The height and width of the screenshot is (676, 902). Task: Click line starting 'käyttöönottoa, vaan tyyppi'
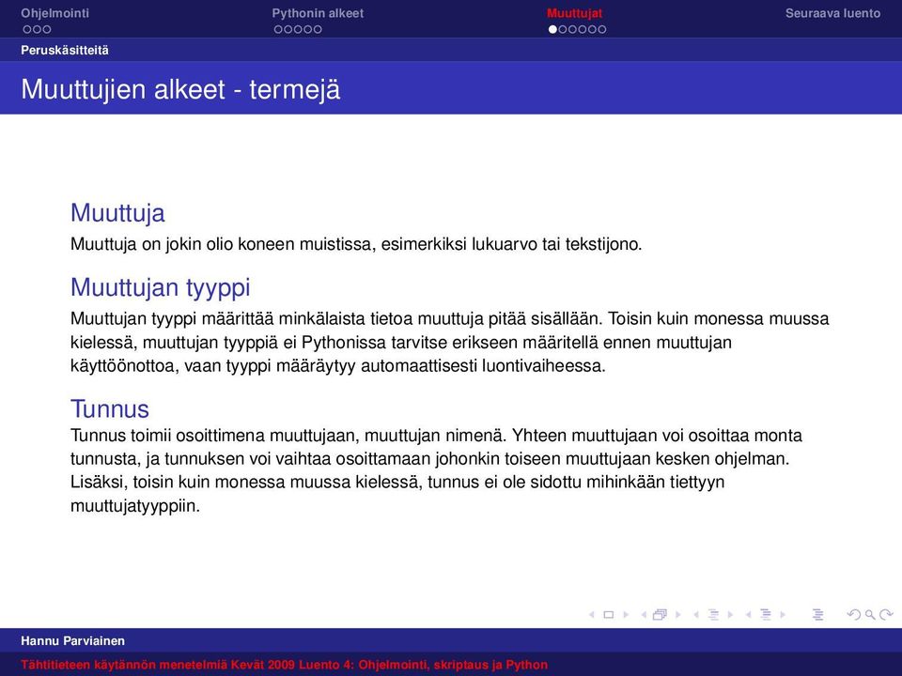[x=338, y=365]
